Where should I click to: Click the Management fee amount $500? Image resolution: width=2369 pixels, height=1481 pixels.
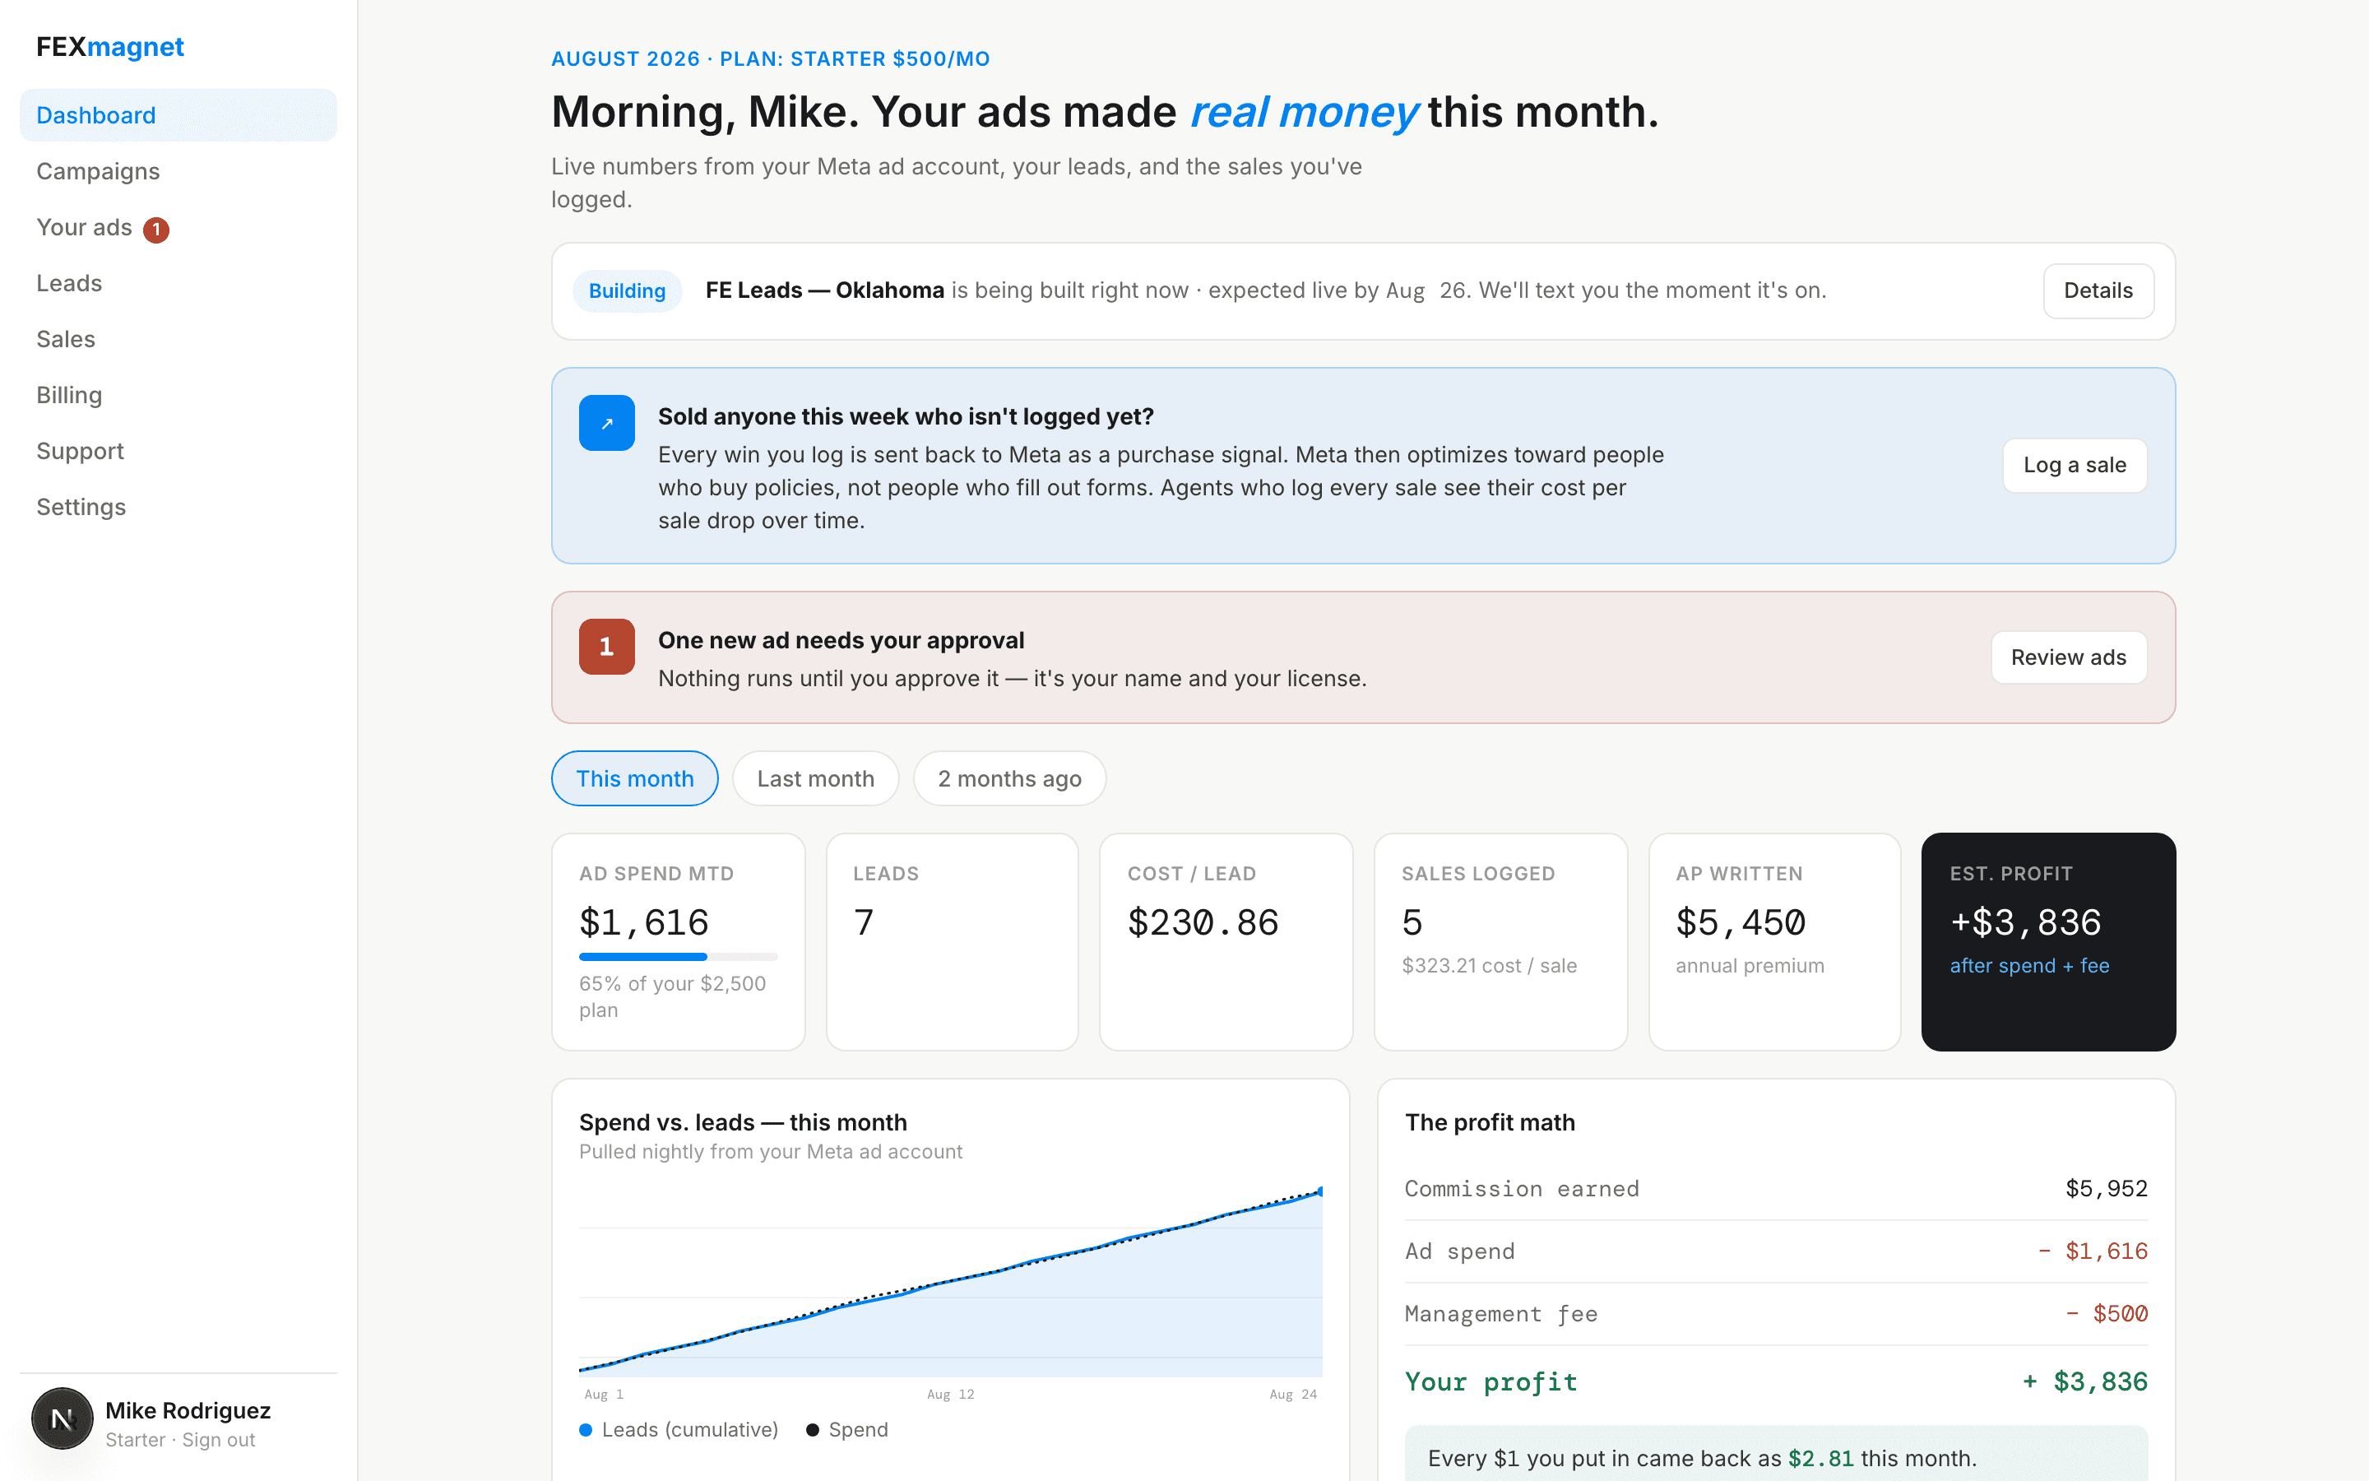2106,1313
